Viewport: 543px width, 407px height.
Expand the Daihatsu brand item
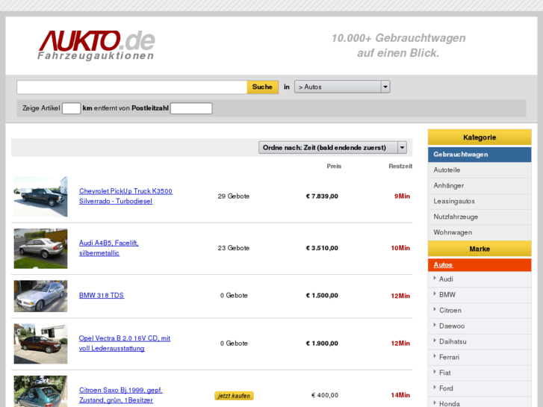coord(480,341)
